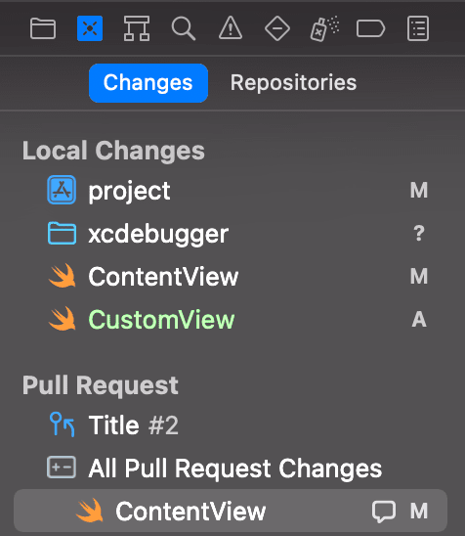Select the xcdebugger folder entry

232,234
